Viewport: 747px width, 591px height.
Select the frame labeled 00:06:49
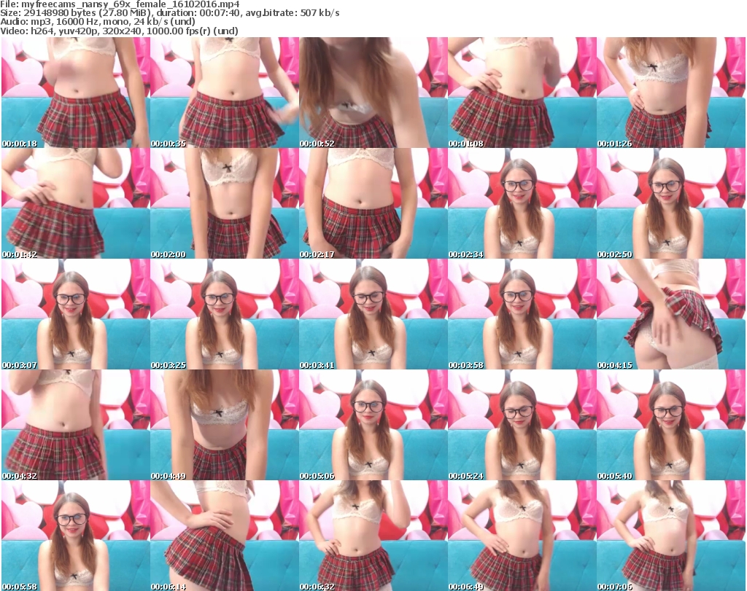click(522, 536)
